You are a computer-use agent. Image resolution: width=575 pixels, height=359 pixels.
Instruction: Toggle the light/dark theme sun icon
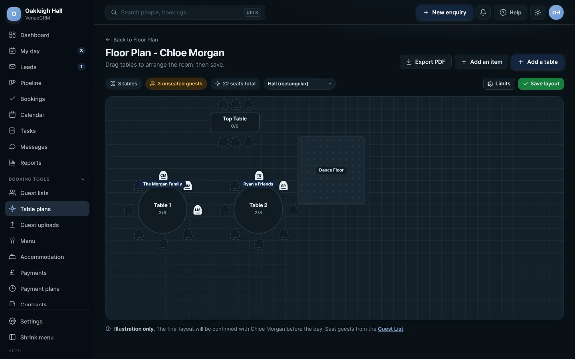(538, 12)
